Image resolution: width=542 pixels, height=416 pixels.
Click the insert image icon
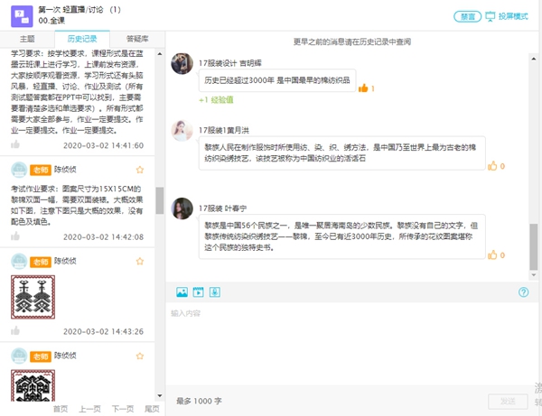182,292
